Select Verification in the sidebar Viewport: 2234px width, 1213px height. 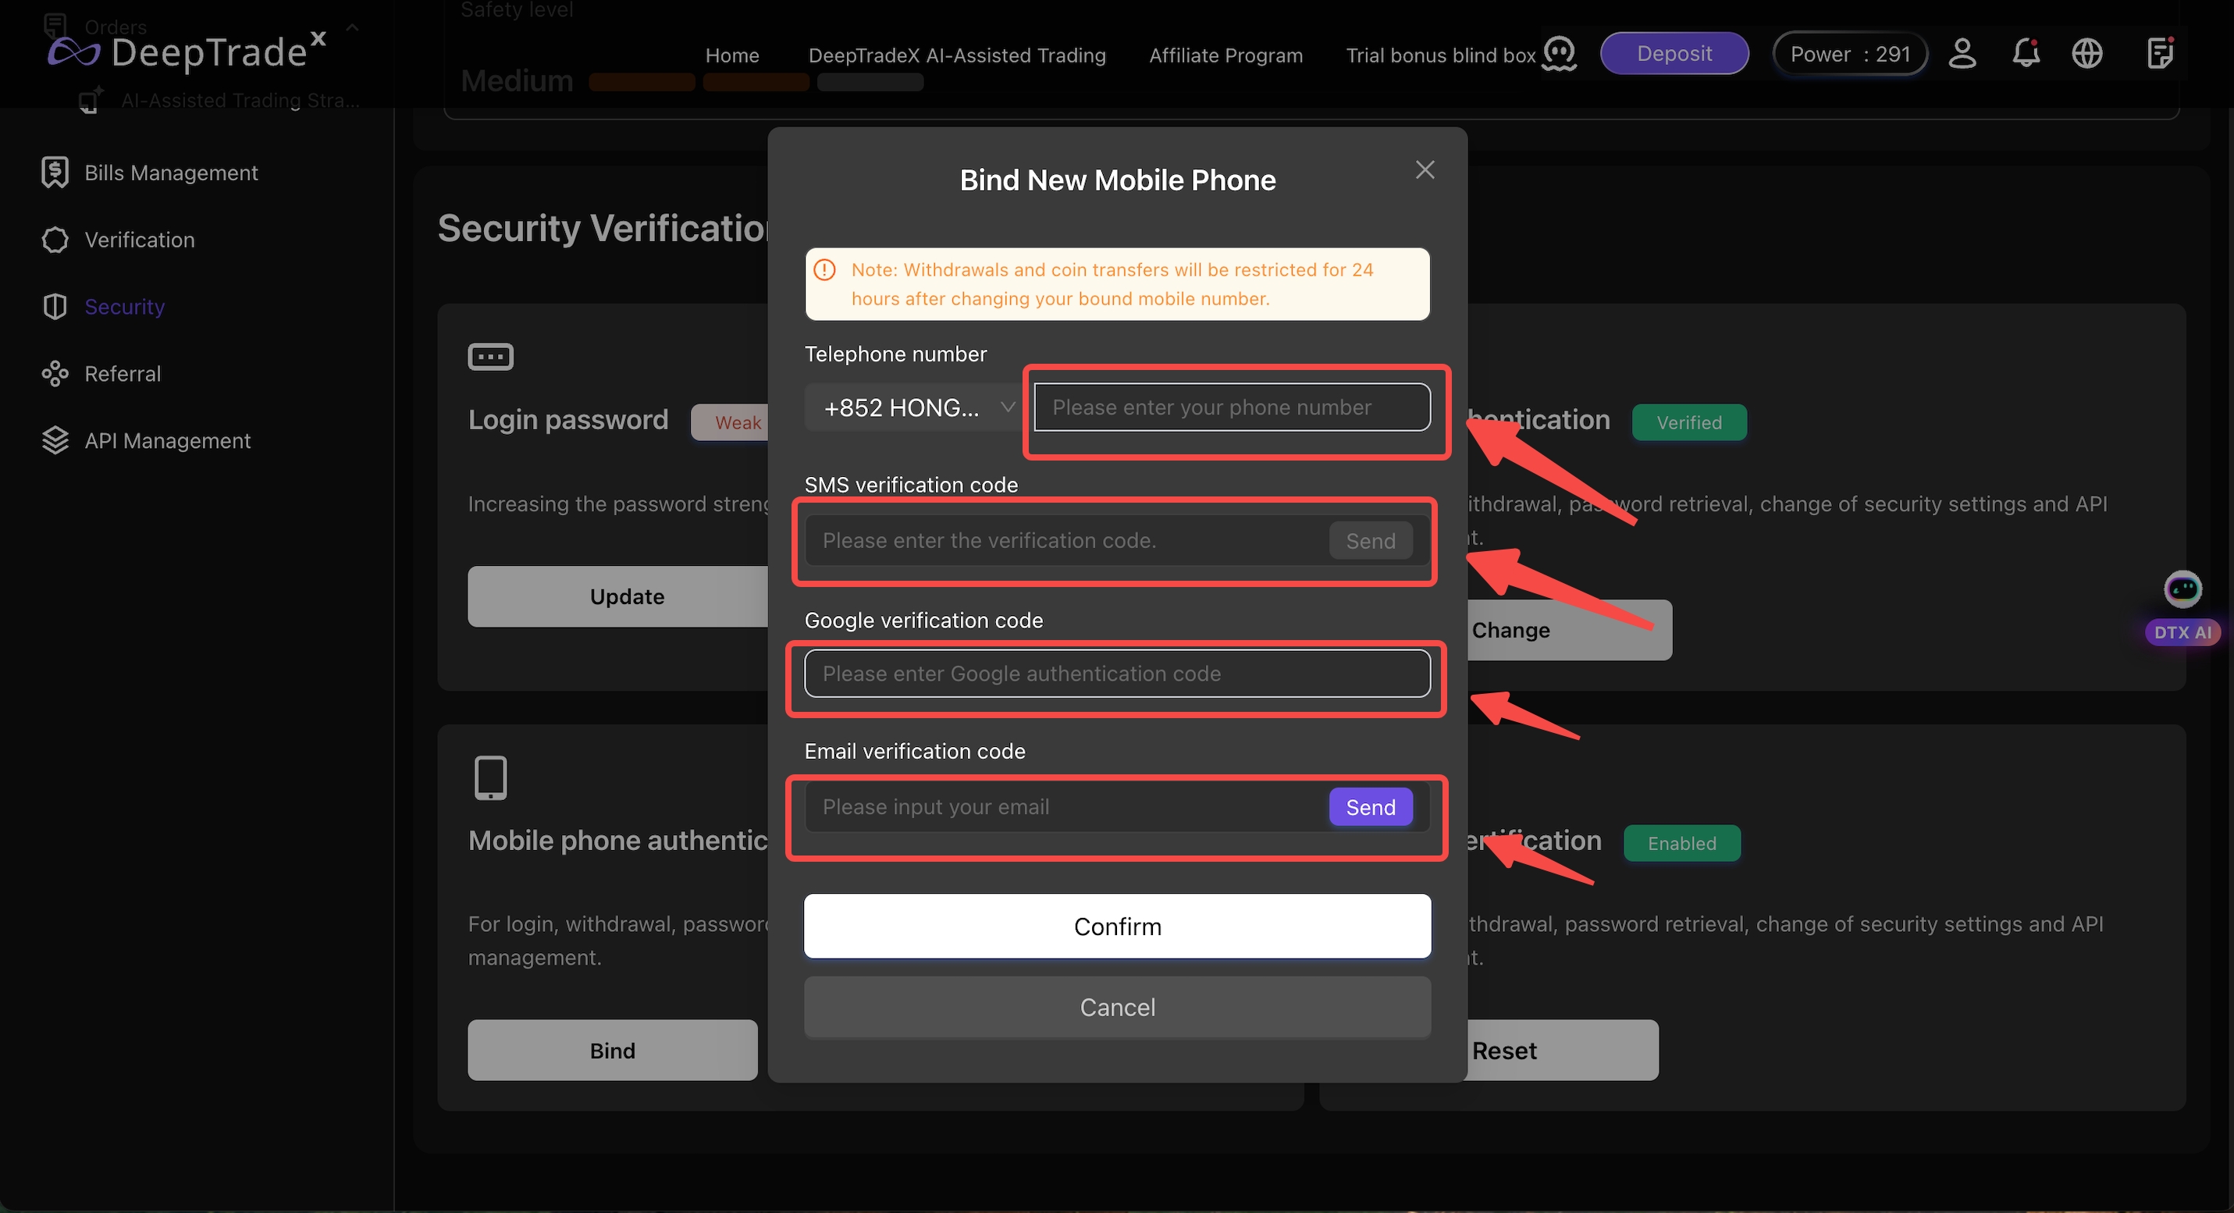tap(140, 240)
